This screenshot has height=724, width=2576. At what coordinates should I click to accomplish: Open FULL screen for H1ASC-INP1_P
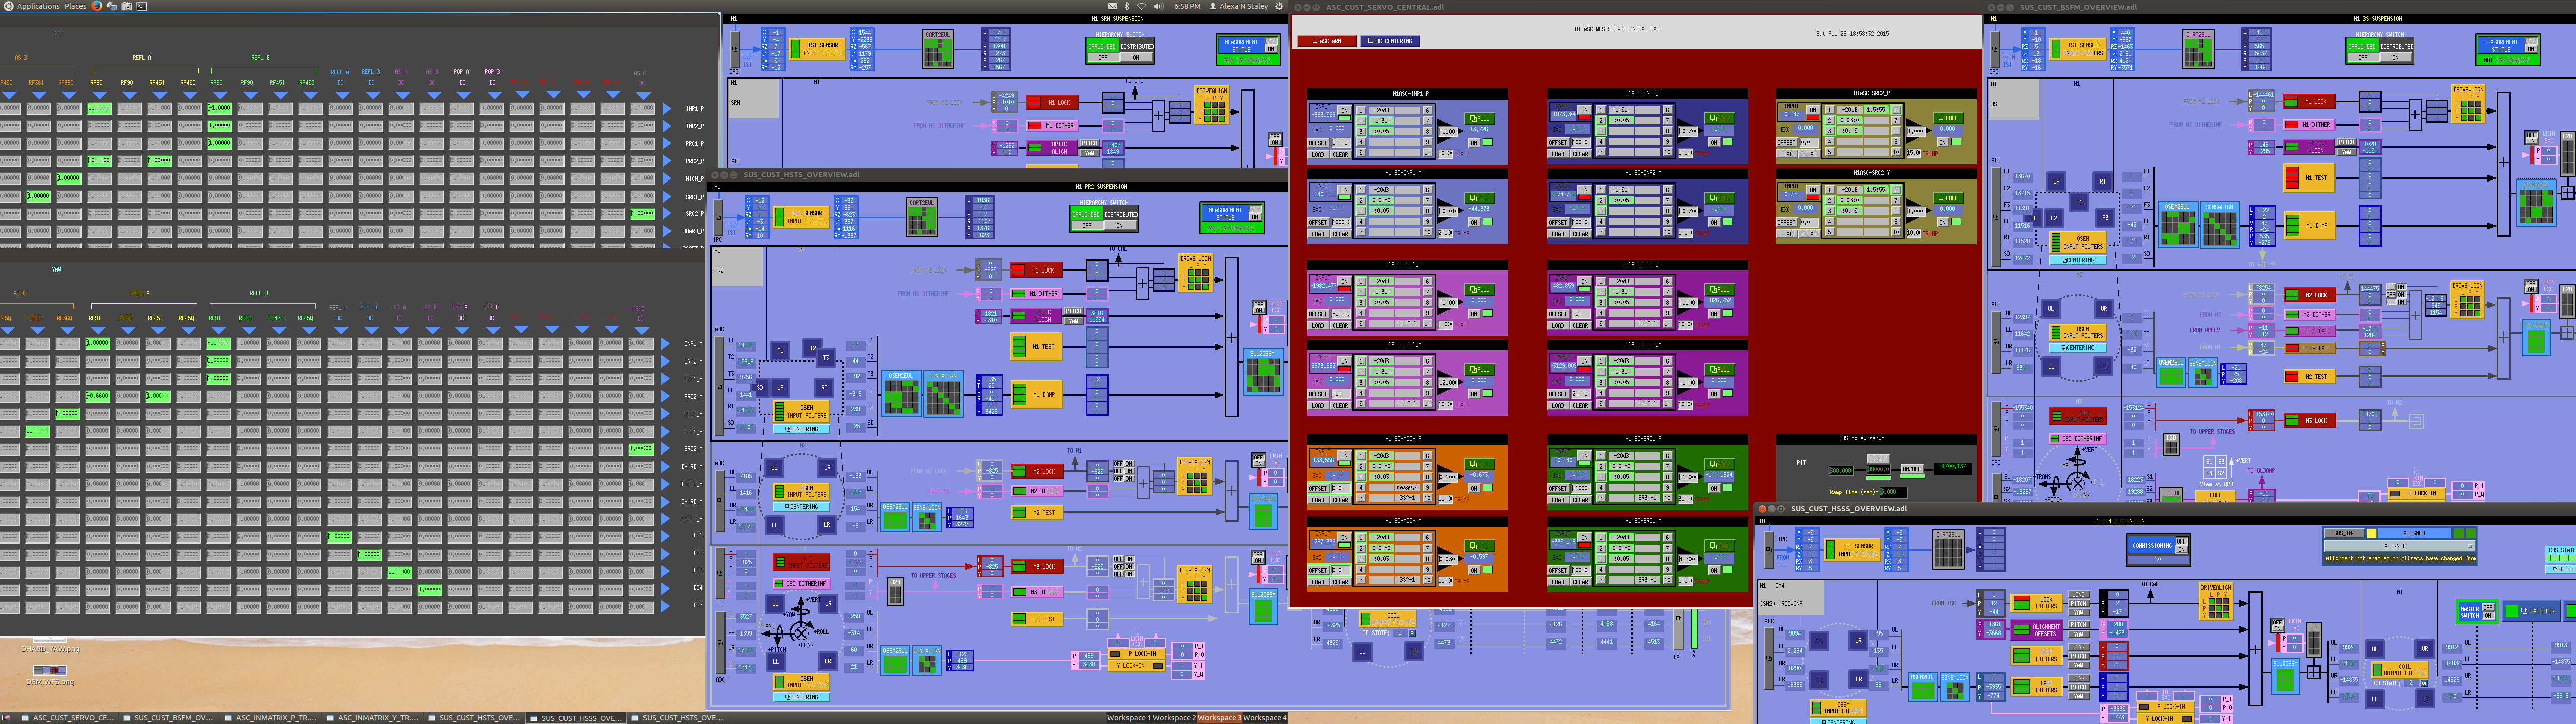pos(1479,118)
